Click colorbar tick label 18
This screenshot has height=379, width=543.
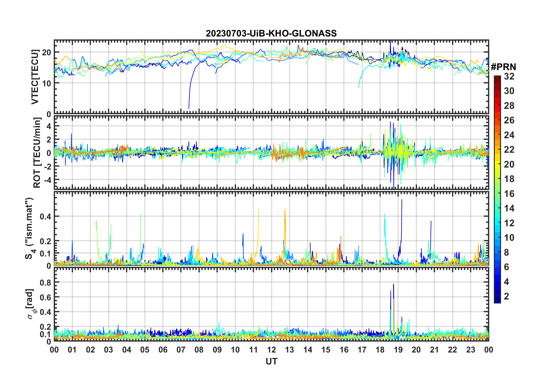509,179
